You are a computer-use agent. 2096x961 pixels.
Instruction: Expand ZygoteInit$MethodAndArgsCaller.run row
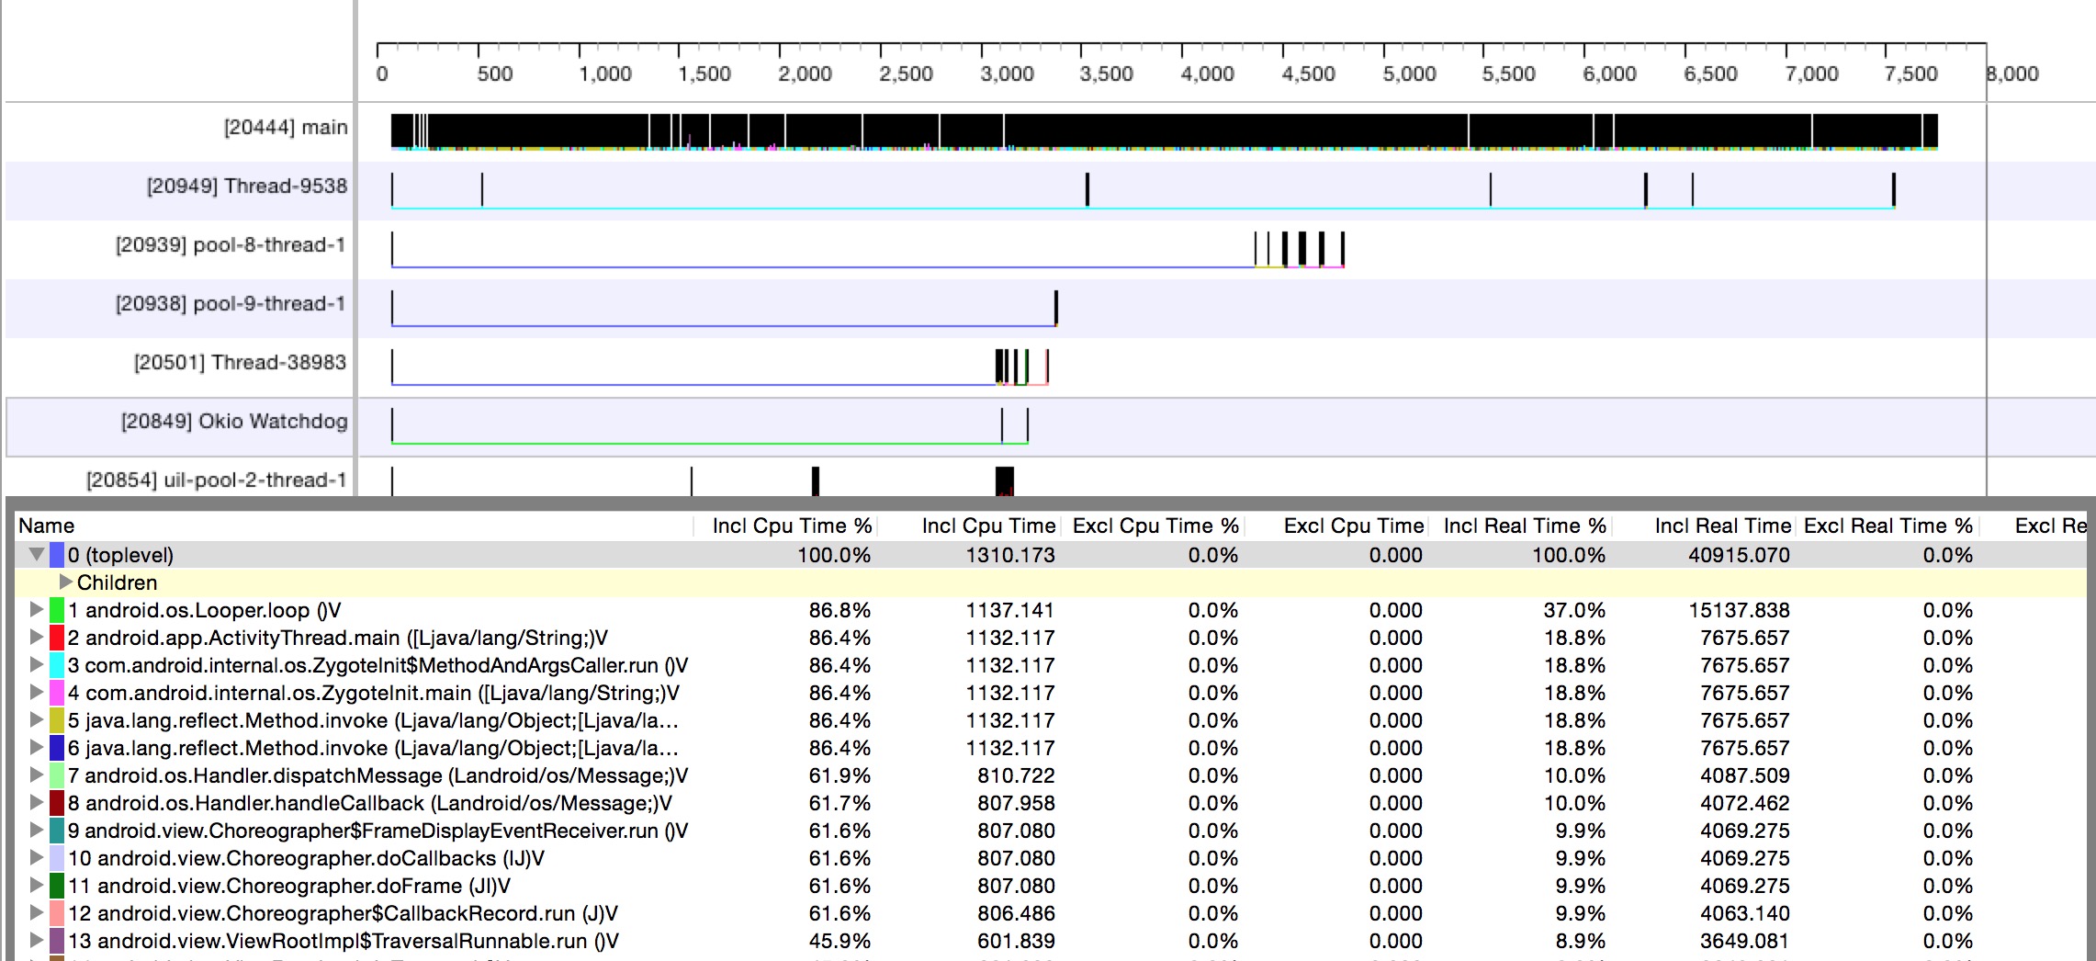click(36, 665)
